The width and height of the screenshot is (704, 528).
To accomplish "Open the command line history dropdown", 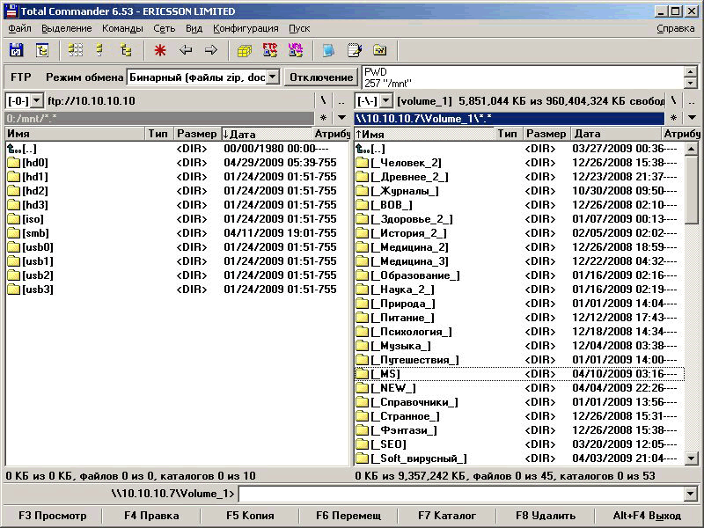I will point(692,494).
